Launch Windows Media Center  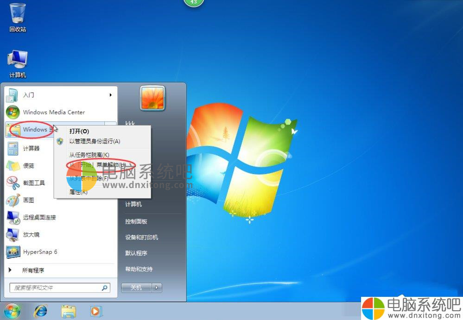tap(61, 112)
